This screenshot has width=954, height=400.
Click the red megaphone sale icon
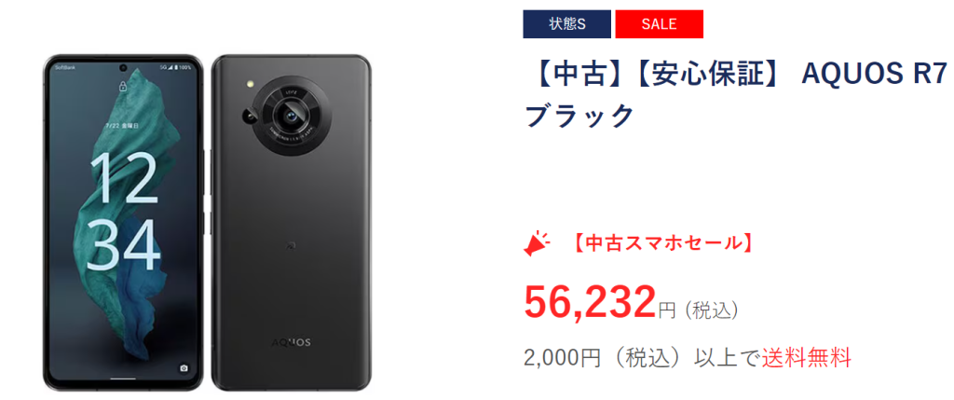pos(536,243)
